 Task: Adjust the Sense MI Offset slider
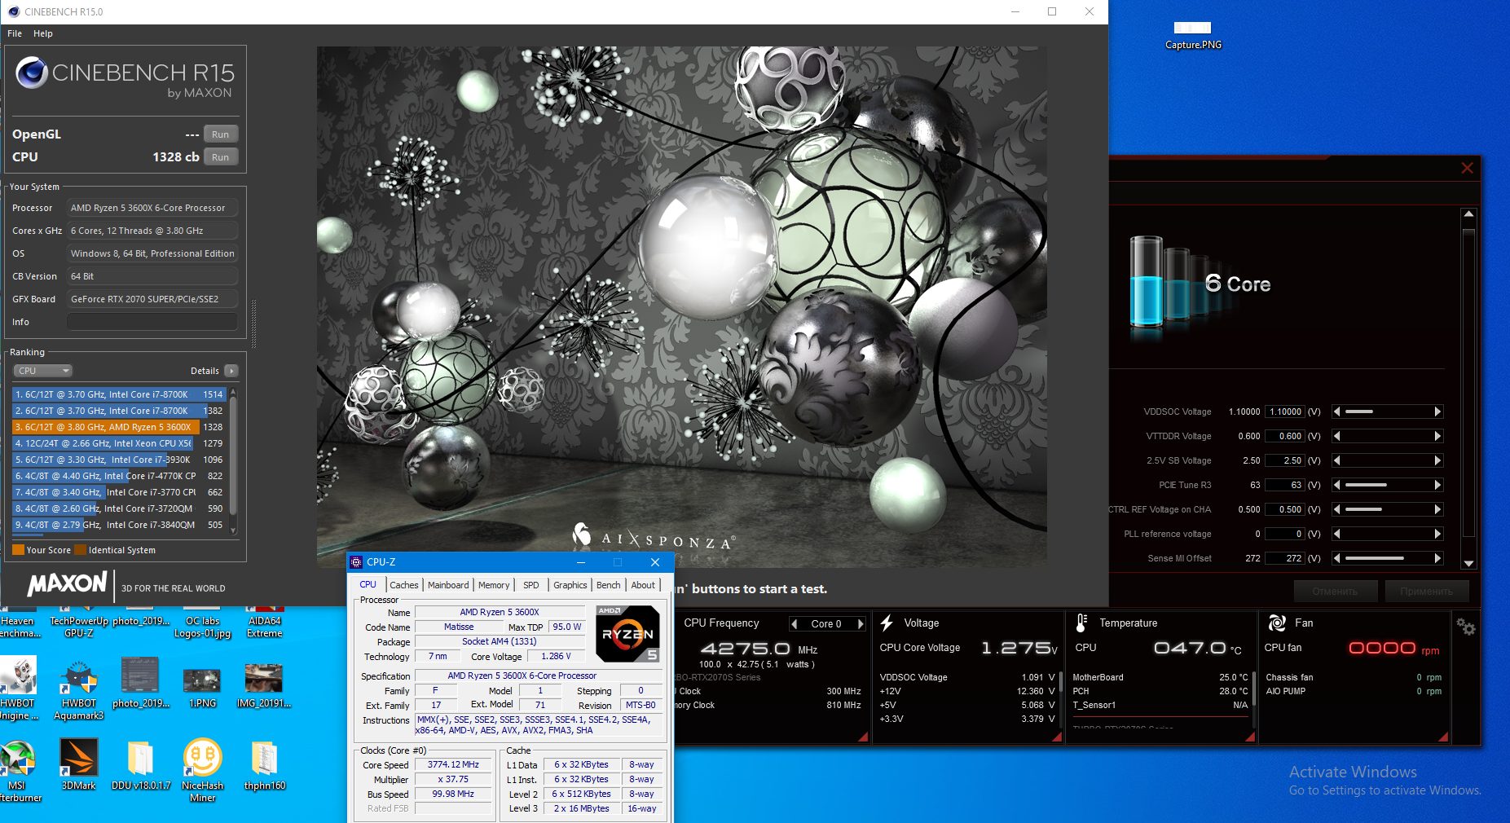pyautogui.click(x=1387, y=558)
